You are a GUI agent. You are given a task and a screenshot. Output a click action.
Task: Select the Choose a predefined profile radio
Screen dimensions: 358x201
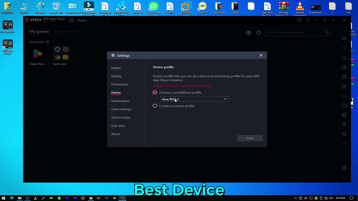click(x=155, y=92)
